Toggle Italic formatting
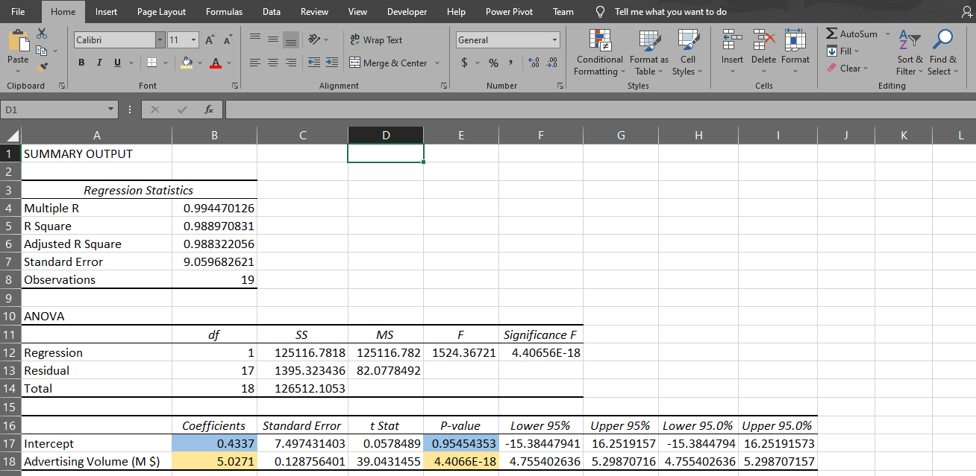Image resolution: width=976 pixels, height=476 pixels. [99, 63]
